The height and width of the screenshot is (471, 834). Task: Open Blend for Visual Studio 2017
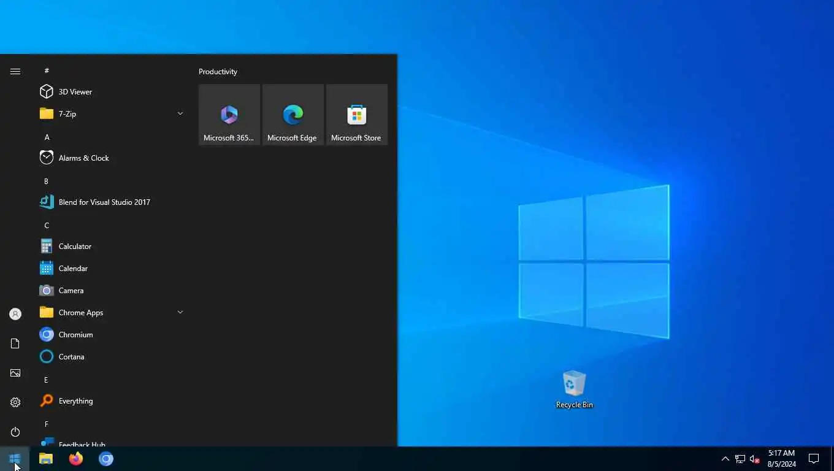tap(113, 202)
